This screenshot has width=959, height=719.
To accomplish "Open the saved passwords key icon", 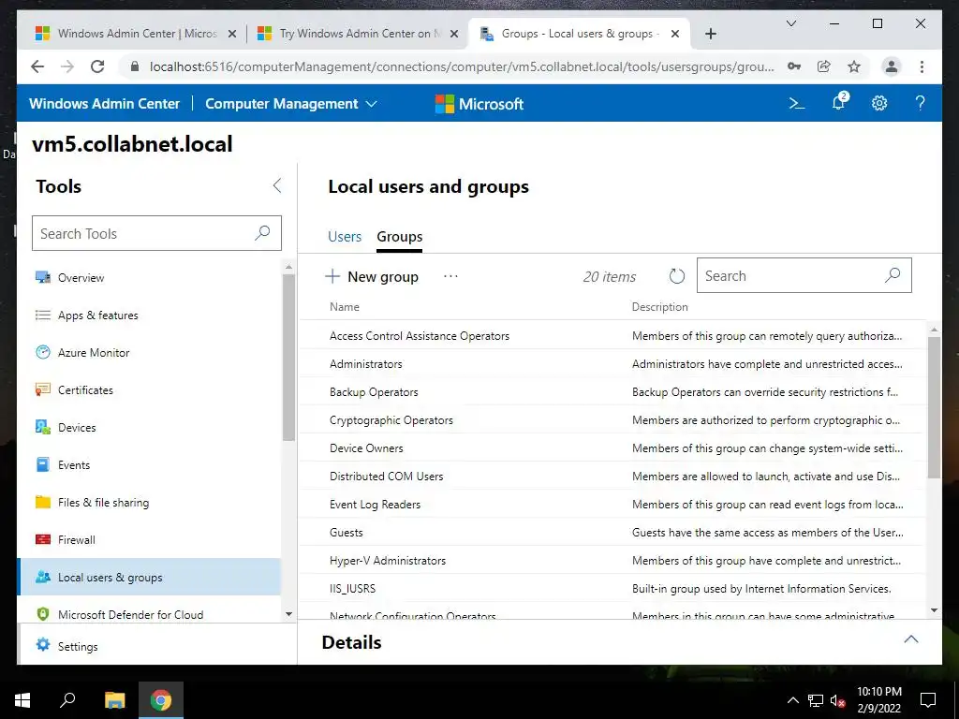I will [x=794, y=66].
